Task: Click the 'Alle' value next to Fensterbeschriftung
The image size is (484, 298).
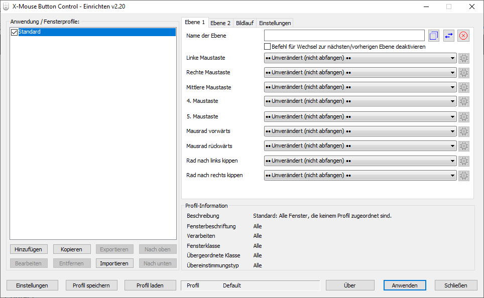Action: click(x=258, y=226)
